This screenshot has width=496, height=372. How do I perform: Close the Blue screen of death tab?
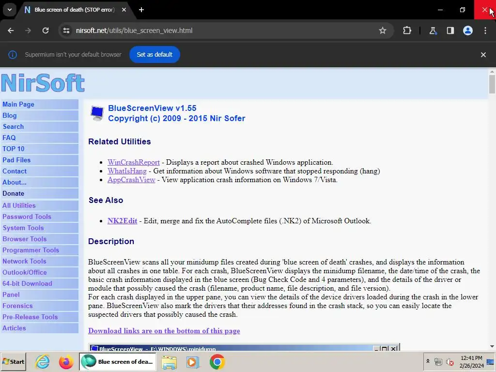124,10
